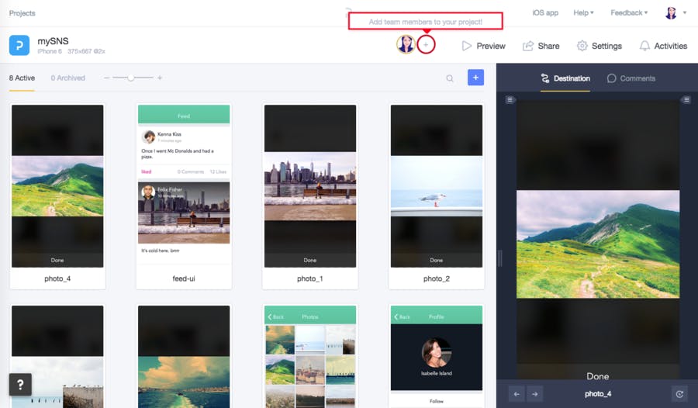Screen dimensions: 698x408
Task: Select the photo_1 screen thumbnail
Action: pos(310,186)
